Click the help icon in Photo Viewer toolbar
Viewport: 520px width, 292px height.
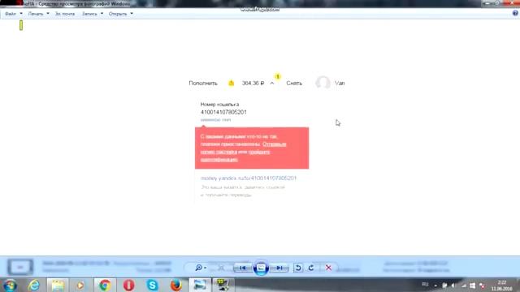[515, 13]
